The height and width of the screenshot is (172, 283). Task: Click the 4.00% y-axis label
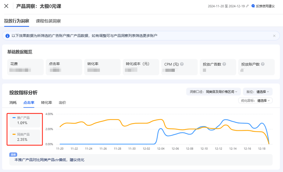49,114
